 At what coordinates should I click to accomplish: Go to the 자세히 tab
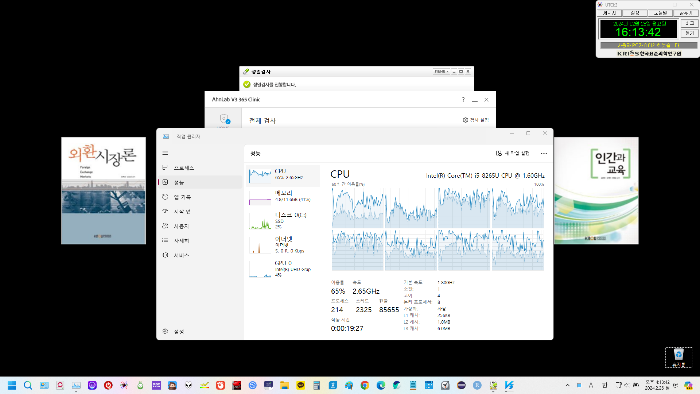[200, 241]
